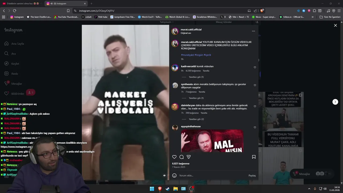Like synthessia's comment
Viewport: 343px width, 193px height.
255,85
